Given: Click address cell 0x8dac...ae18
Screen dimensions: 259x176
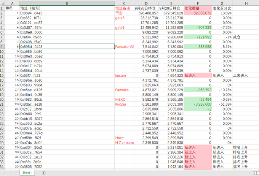Looking at the screenshot, I should 67,104.
